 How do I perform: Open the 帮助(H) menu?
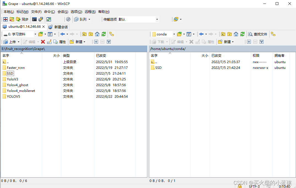pyautogui.click(x=104, y=12)
